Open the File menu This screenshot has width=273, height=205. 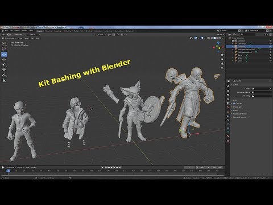[6, 31]
